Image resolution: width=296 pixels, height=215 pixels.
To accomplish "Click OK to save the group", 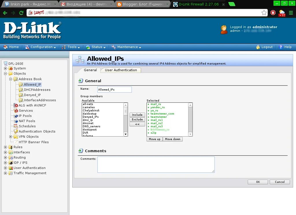I will pos(257,182).
